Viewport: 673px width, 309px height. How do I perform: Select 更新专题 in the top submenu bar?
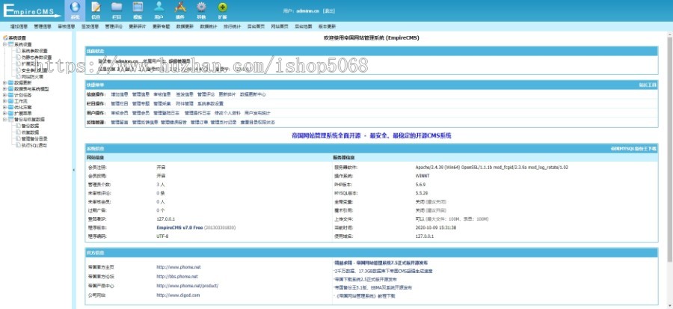point(162,27)
